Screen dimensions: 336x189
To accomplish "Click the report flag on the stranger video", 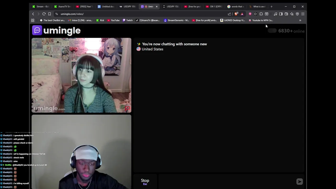I will (128, 108).
